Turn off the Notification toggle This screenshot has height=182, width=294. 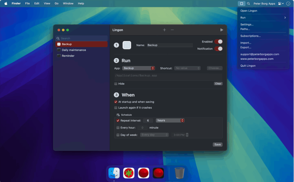click(218, 49)
